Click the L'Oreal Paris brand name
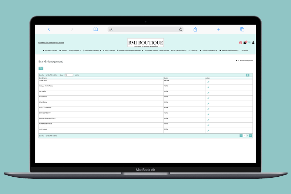Image resolution: width=291 pixels, height=194 pixels. [43, 81]
